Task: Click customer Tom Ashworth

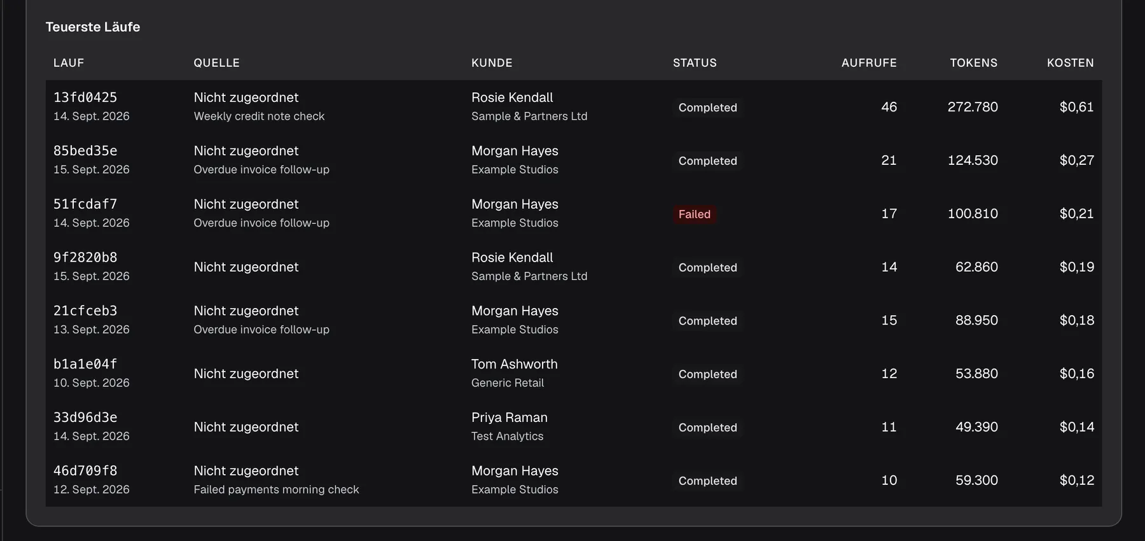Action: (x=515, y=364)
